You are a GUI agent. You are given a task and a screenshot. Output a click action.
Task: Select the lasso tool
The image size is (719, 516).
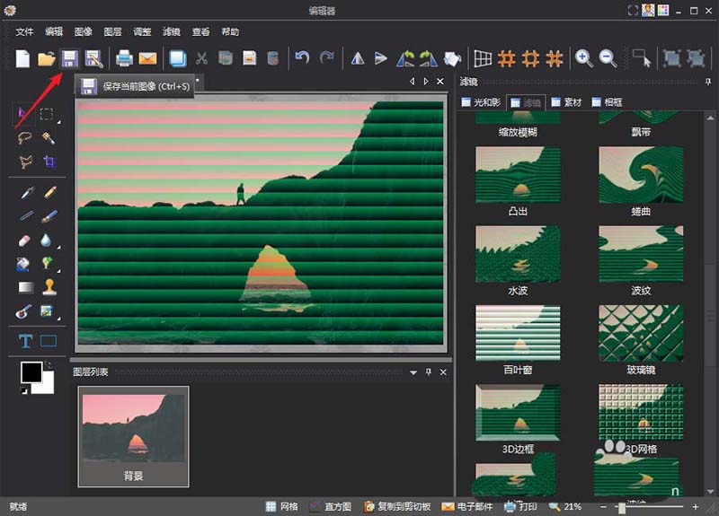(25, 137)
